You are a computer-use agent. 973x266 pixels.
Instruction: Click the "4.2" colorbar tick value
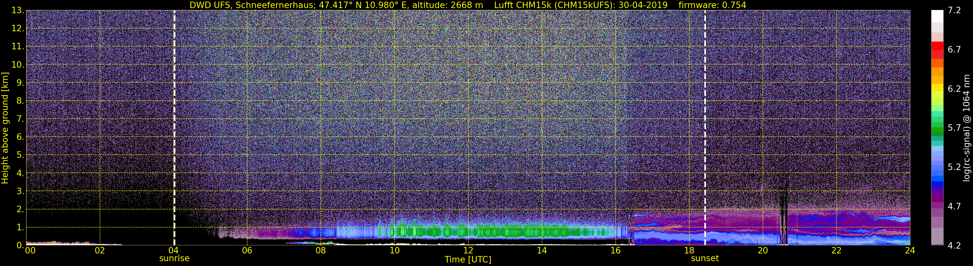(954, 246)
